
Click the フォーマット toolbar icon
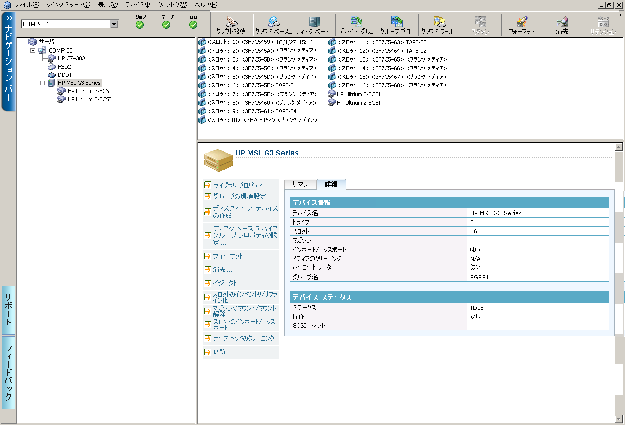click(x=521, y=21)
